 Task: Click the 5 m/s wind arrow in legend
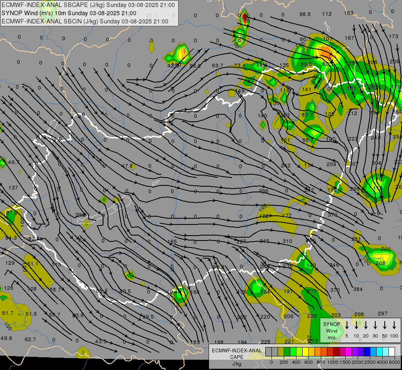347,325
